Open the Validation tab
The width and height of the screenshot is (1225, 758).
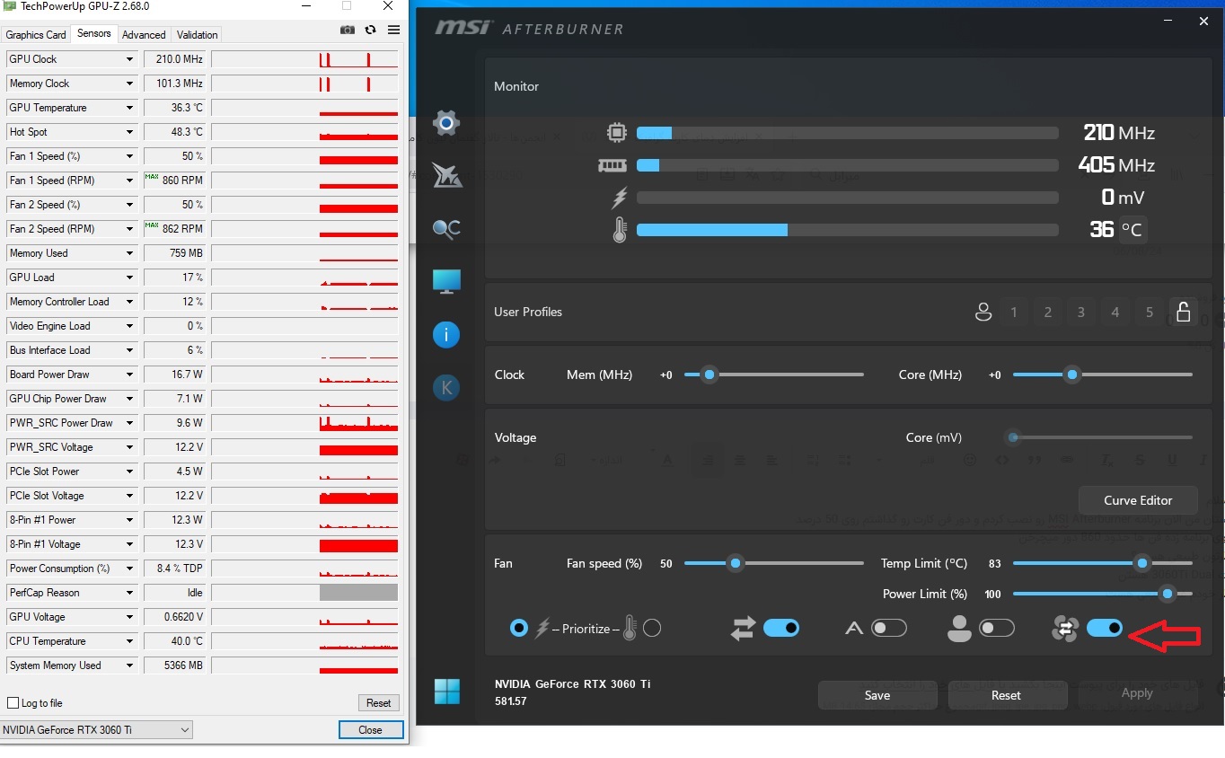(x=197, y=35)
